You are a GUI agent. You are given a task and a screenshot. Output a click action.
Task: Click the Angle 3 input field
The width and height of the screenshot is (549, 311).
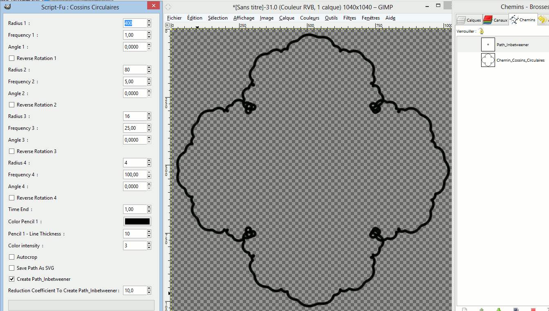[x=135, y=140]
